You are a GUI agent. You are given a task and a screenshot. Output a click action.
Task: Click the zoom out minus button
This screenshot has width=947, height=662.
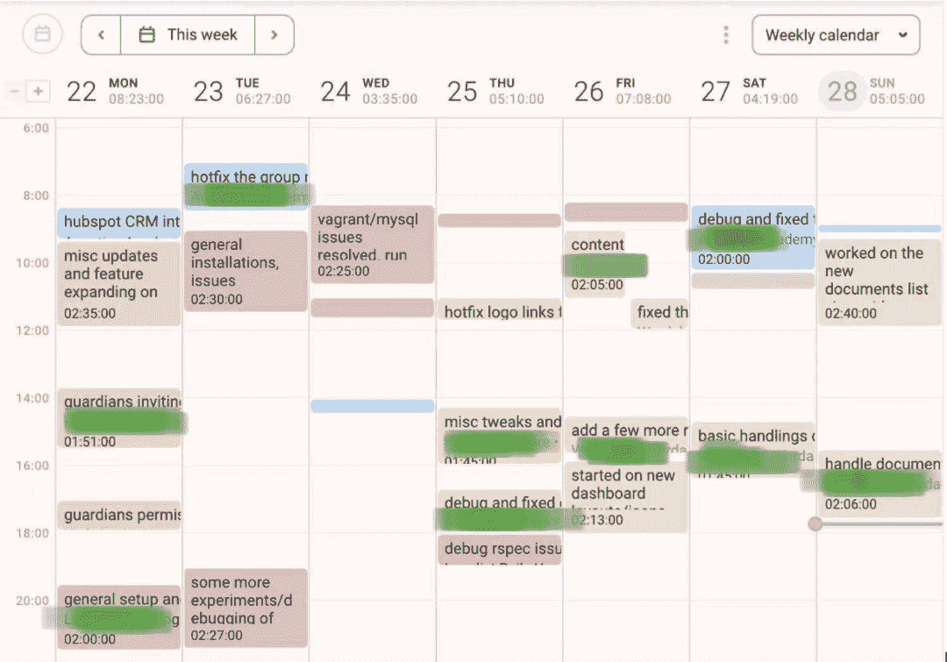[x=15, y=90]
